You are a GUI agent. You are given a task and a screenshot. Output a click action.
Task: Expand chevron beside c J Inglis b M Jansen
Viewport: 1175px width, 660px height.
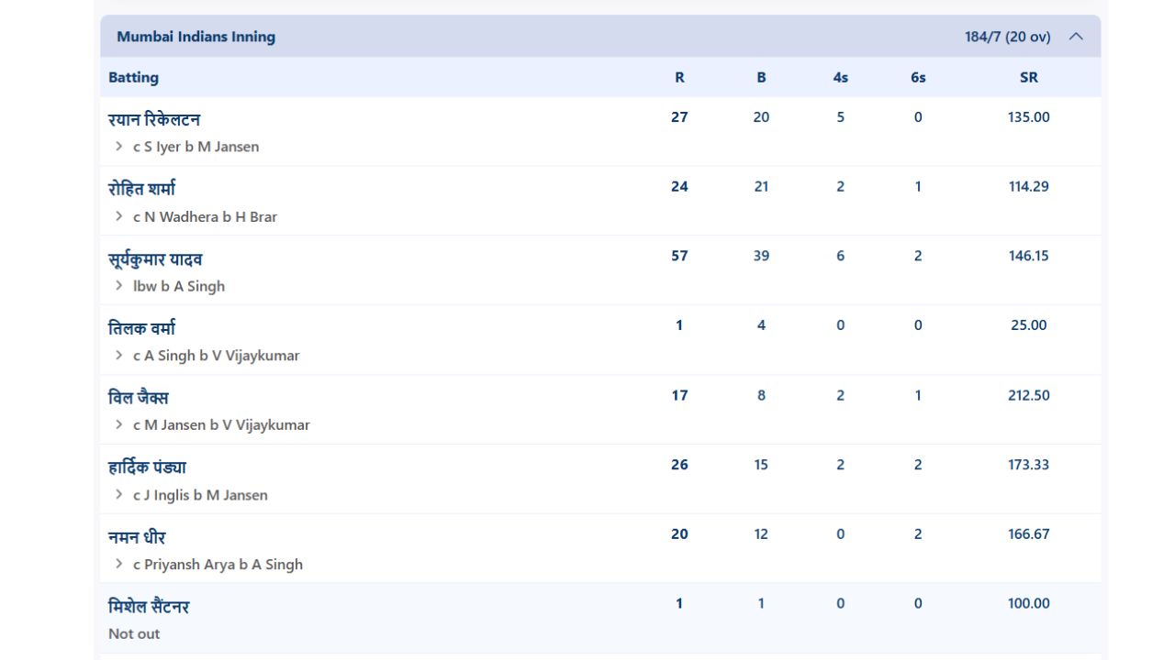click(x=118, y=495)
